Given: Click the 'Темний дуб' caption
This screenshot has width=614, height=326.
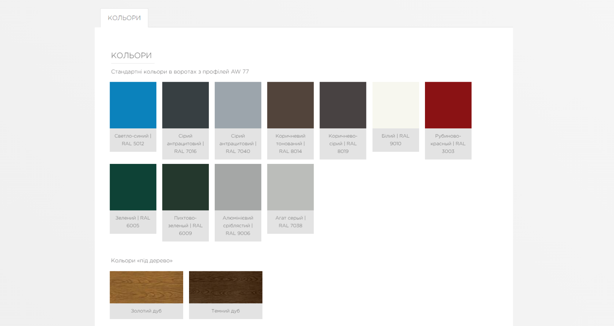Looking at the screenshot, I should pyautogui.click(x=226, y=311).
